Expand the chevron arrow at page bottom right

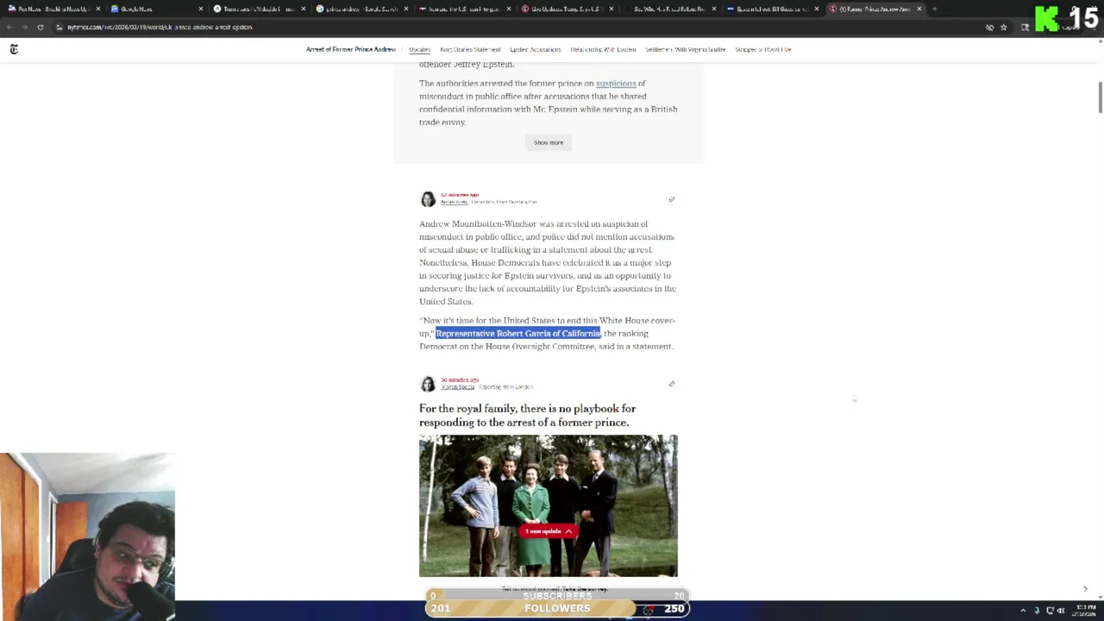coord(1085,589)
